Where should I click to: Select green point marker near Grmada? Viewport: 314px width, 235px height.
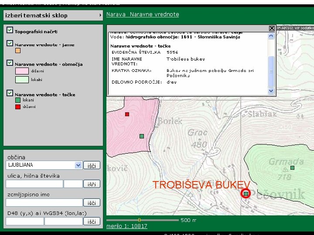tap(292, 168)
